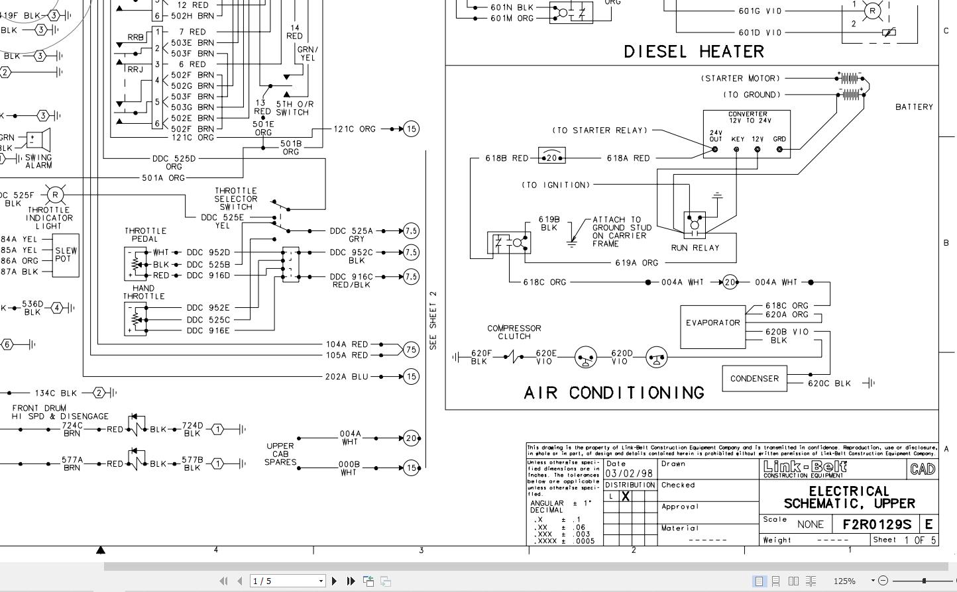The width and height of the screenshot is (957, 592).
Task: Click inside the page number field
Action: (278, 581)
